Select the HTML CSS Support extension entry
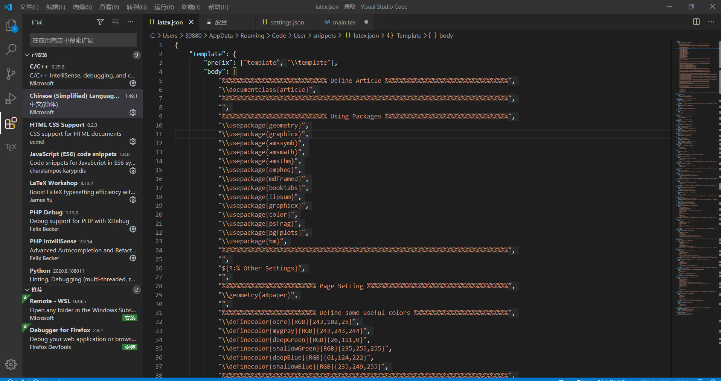Screen dimensions: 721x381 (82, 133)
